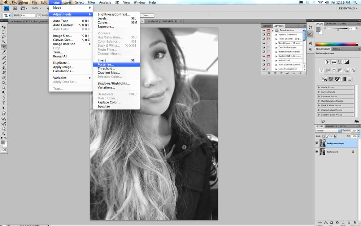Expand Hue/Saturation Presets list

pyautogui.click(x=319, y=101)
